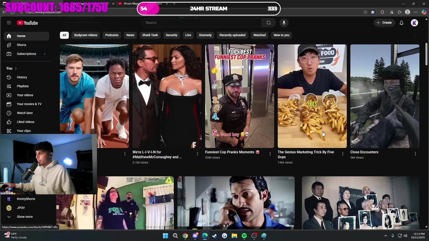The width and height of the screenshot is (429, 241).
Task: Open Windows Start menu
Action: [165, 236]
